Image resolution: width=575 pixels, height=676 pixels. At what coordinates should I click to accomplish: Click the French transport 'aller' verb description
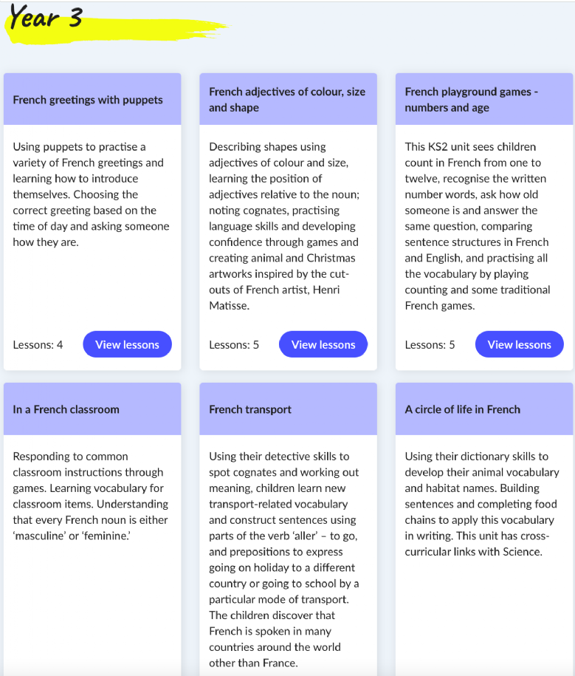tap(284, 559)
